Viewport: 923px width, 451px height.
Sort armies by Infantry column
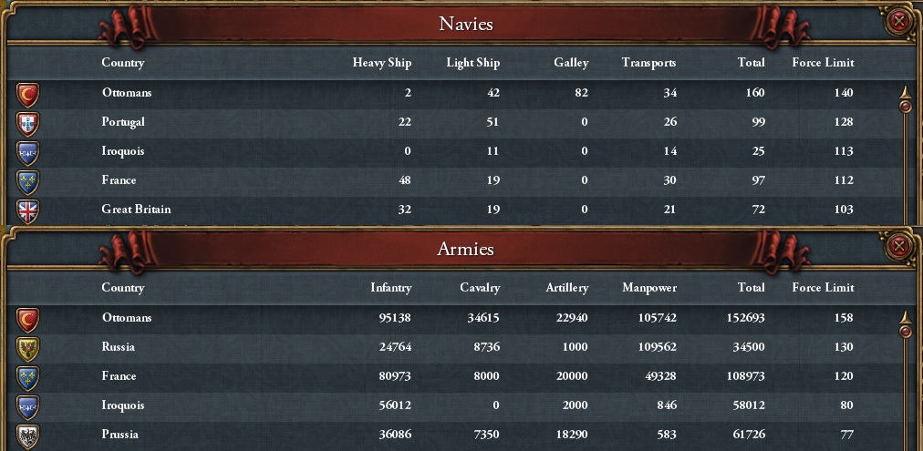[390, 288]
